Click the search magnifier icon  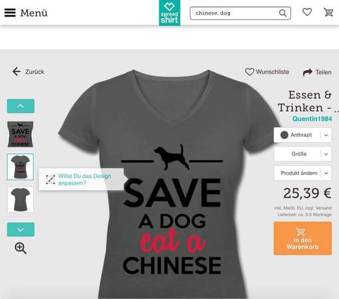[x=282, y=13]
